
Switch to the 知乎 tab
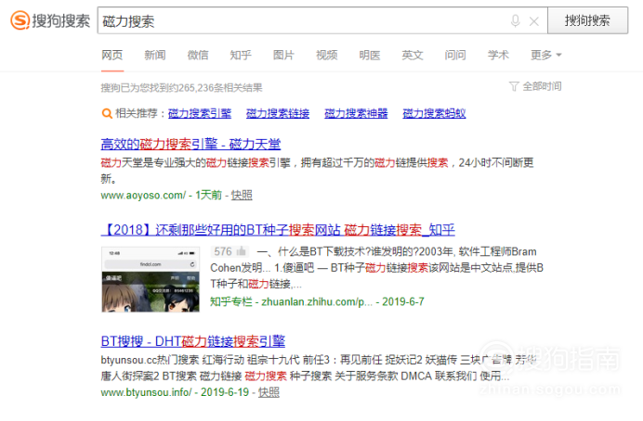point(241,55)
